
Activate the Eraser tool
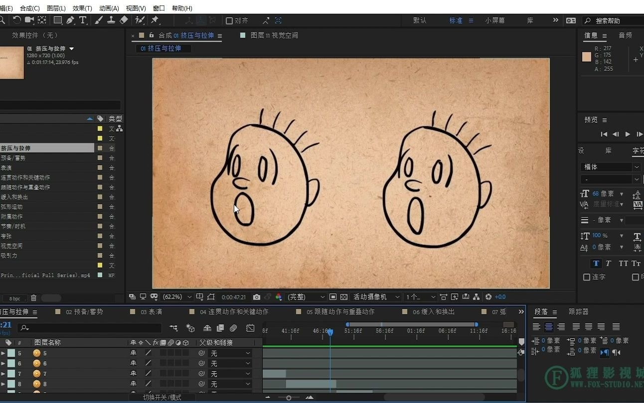(124, 20)
